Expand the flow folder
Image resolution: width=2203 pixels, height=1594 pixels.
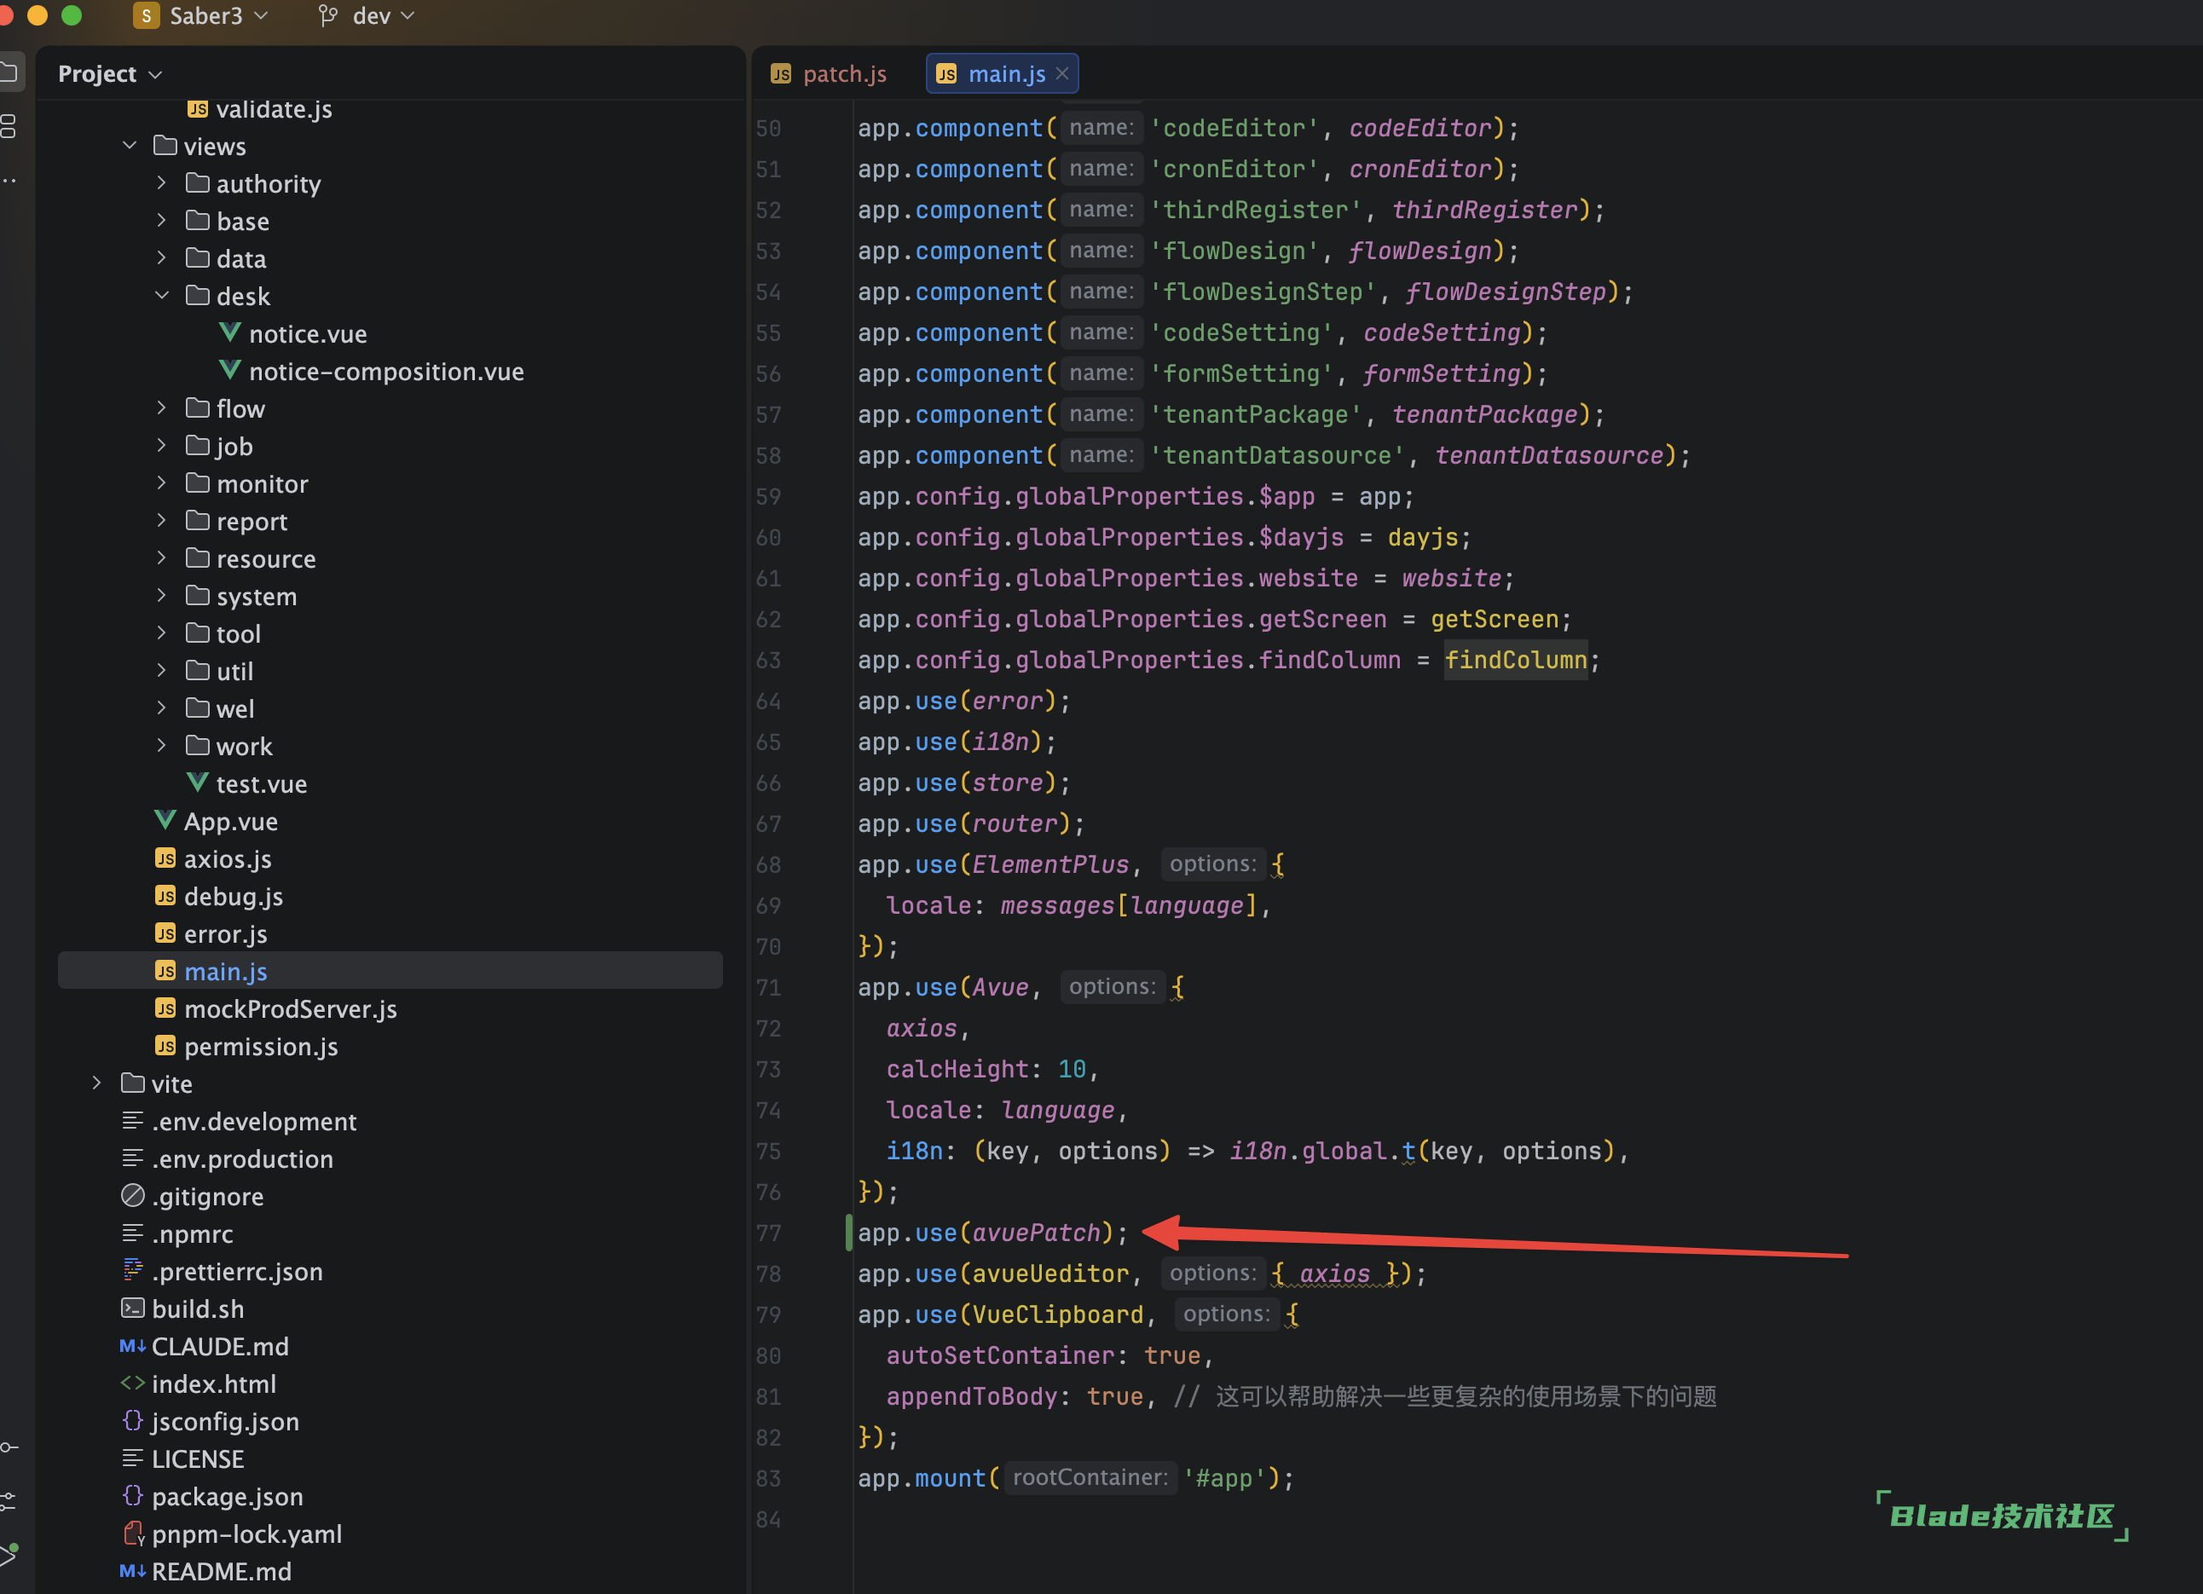[161, 409]
